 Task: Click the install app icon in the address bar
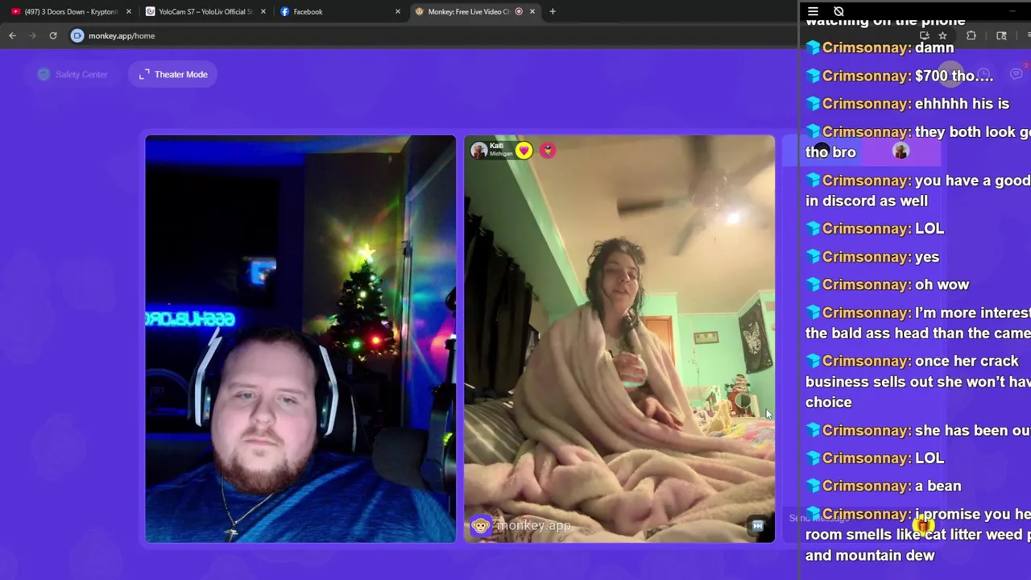(924, 35)
